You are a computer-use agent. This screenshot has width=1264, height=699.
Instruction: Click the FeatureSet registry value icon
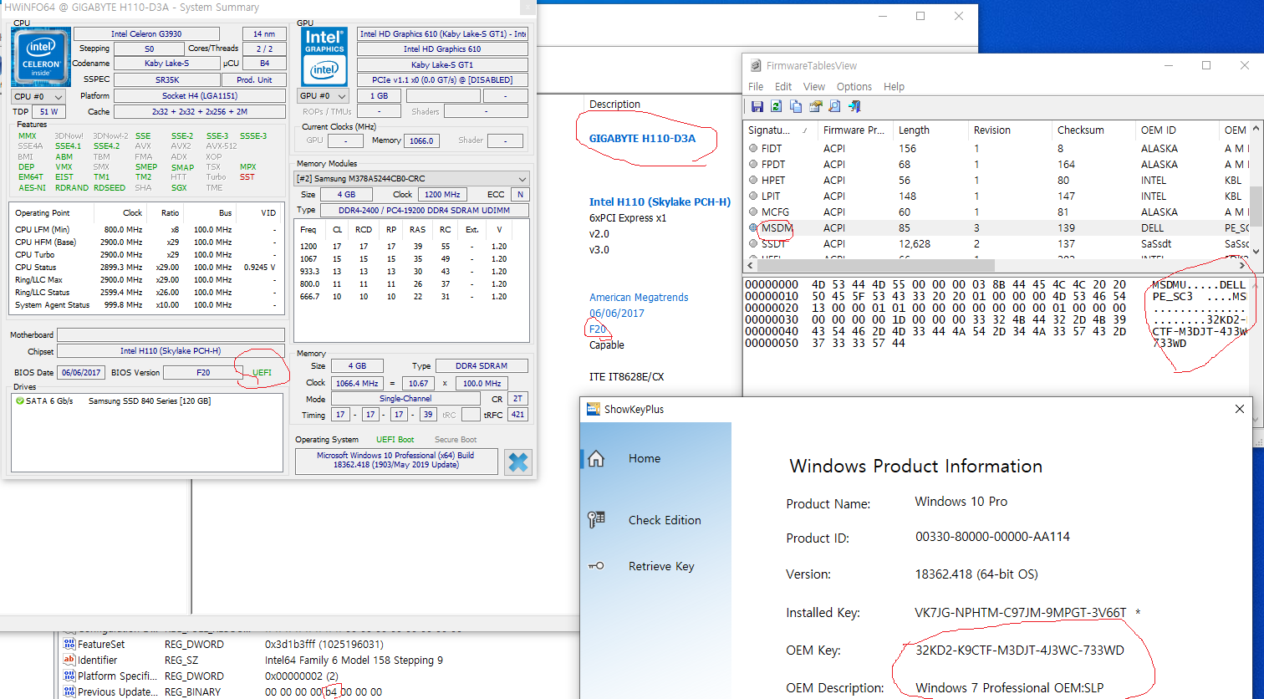(x=69, y=645)
